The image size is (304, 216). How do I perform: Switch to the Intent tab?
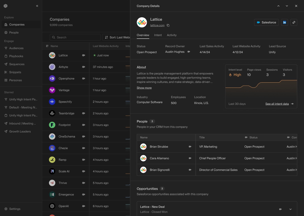[158, 35]
